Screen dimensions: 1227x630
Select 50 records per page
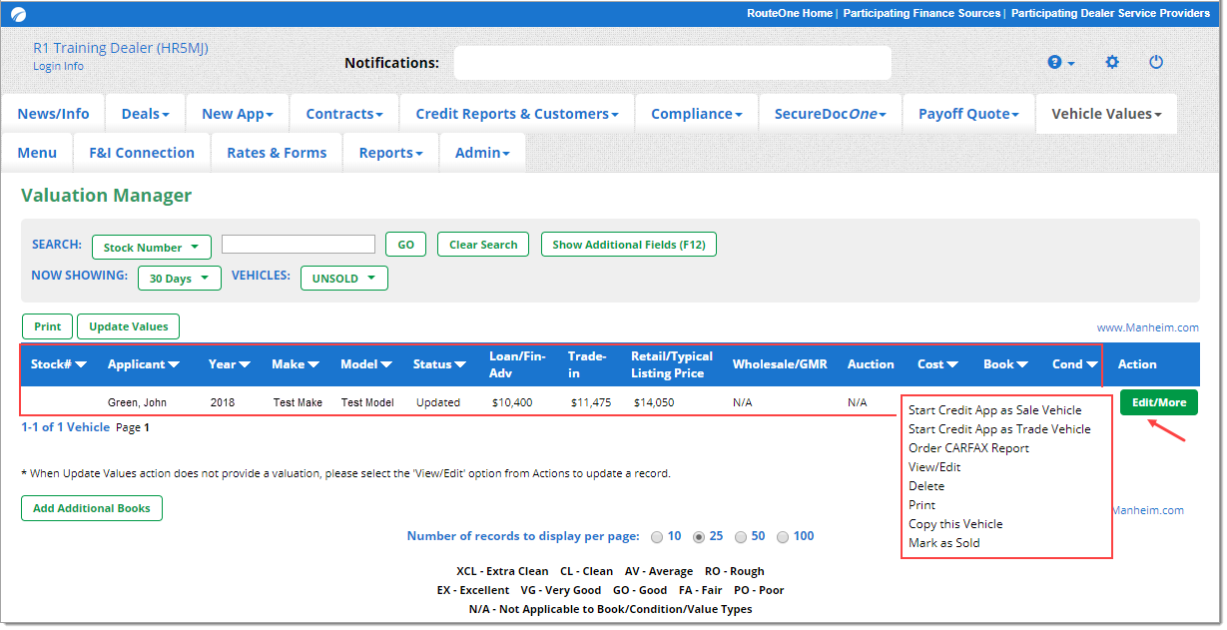point(741,537)
